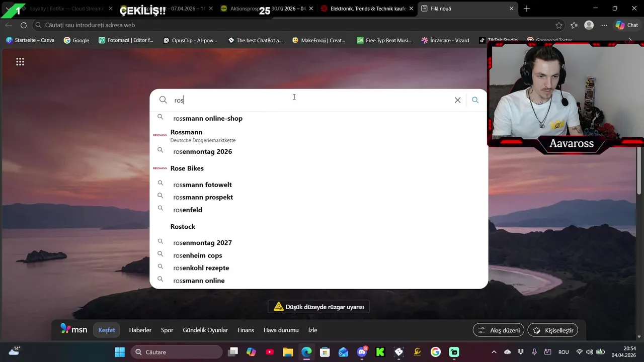Viewport: 644px width, 362px height.
Task: Open Fotomază Editor bookmark
Action: pos(126,40)
